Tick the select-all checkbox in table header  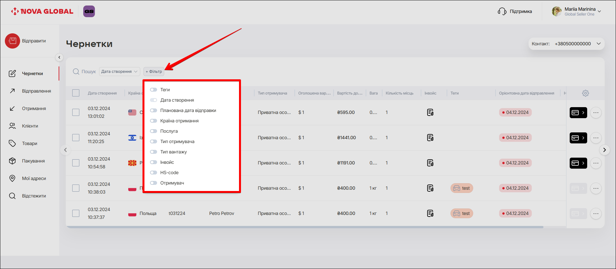76,93
